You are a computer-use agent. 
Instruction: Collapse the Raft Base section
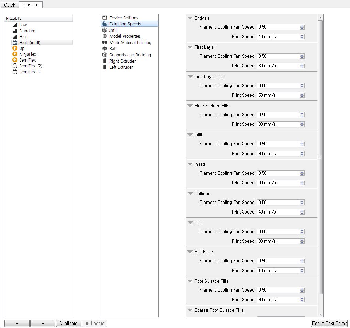point(190,252)
